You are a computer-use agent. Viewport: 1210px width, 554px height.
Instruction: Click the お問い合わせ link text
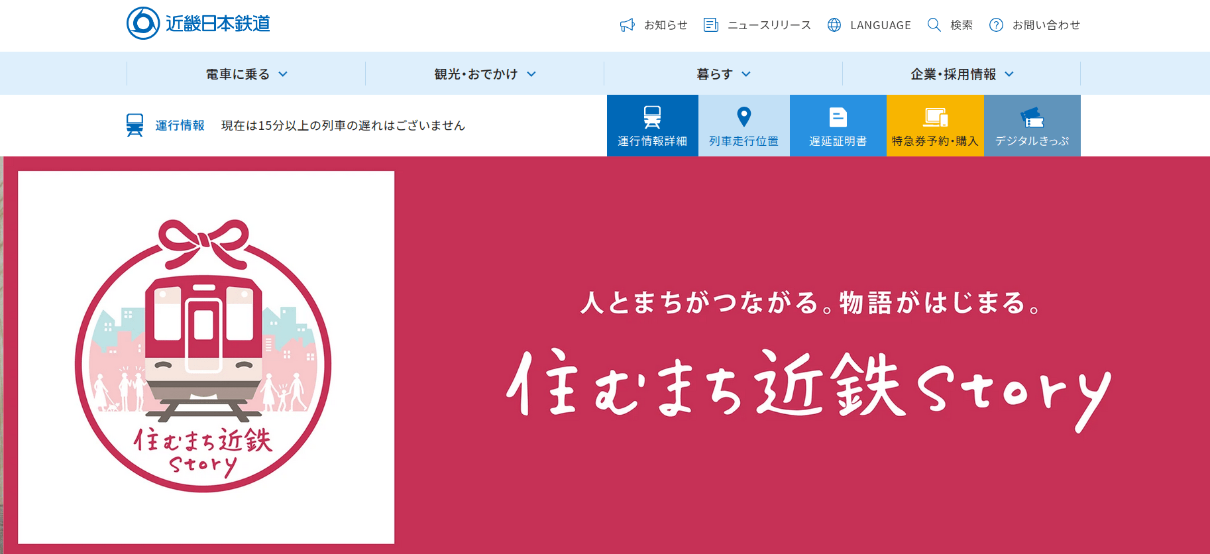(x=1046, y=25)
